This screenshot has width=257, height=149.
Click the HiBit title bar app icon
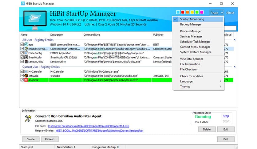click(23, 3)
